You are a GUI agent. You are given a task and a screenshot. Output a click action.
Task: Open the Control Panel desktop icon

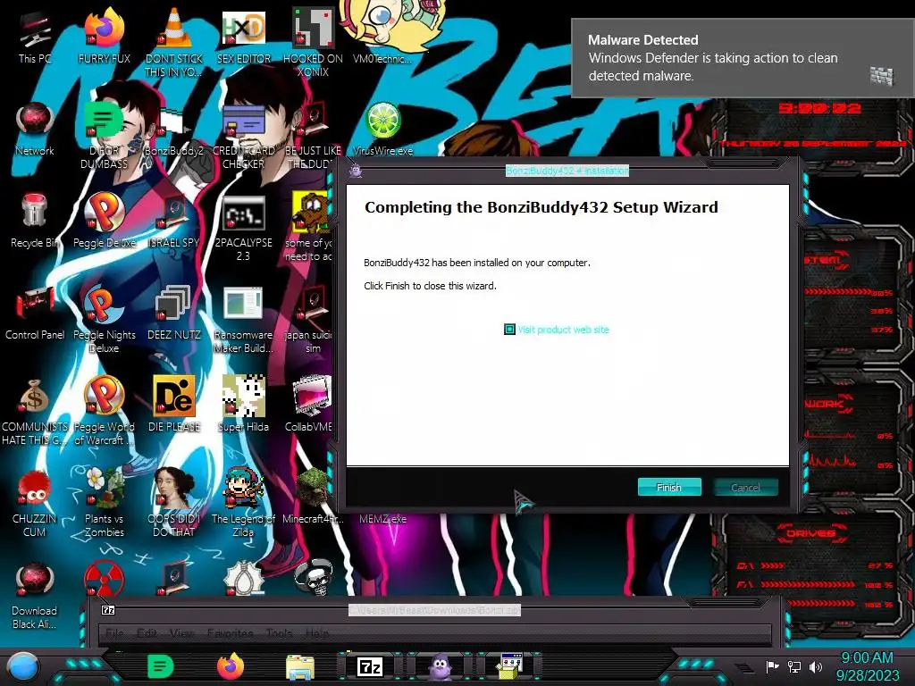(x=35, y=313)
